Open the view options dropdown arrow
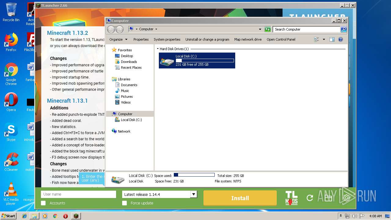This screenshot has height=220, width=391. 324,39
